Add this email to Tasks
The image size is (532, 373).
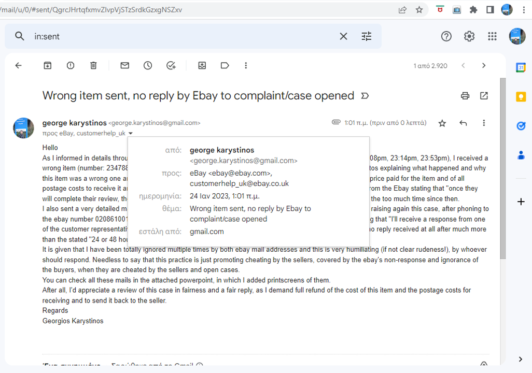tap(171, 65)
